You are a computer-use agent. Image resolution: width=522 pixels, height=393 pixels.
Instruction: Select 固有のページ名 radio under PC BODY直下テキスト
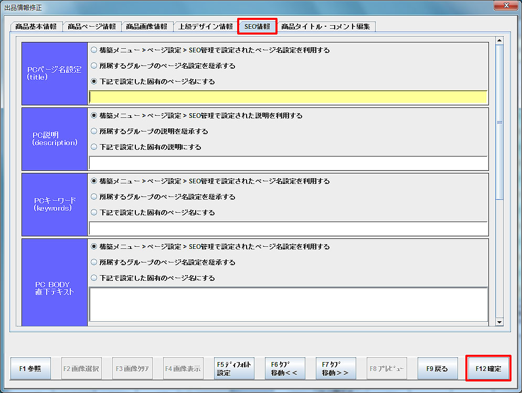coord(94,278)
